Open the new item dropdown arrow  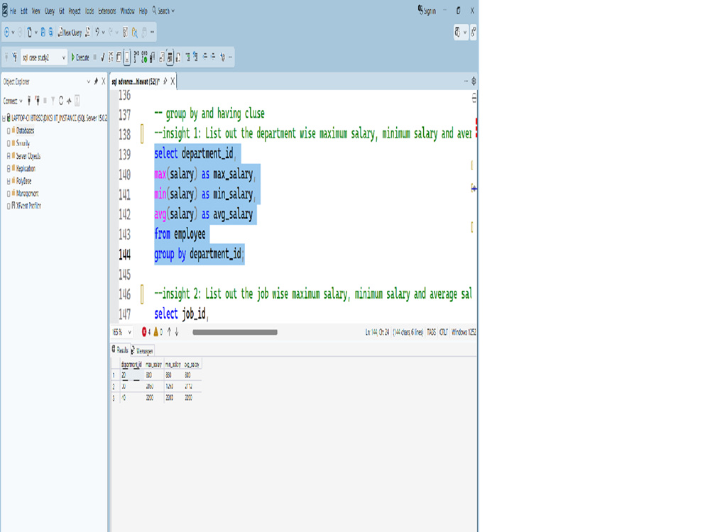click(x=35, y=32)
